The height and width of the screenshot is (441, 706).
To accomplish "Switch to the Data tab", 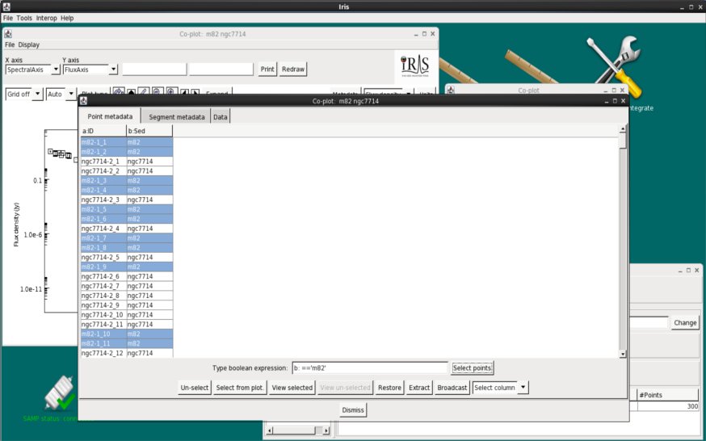I will 221,117.
